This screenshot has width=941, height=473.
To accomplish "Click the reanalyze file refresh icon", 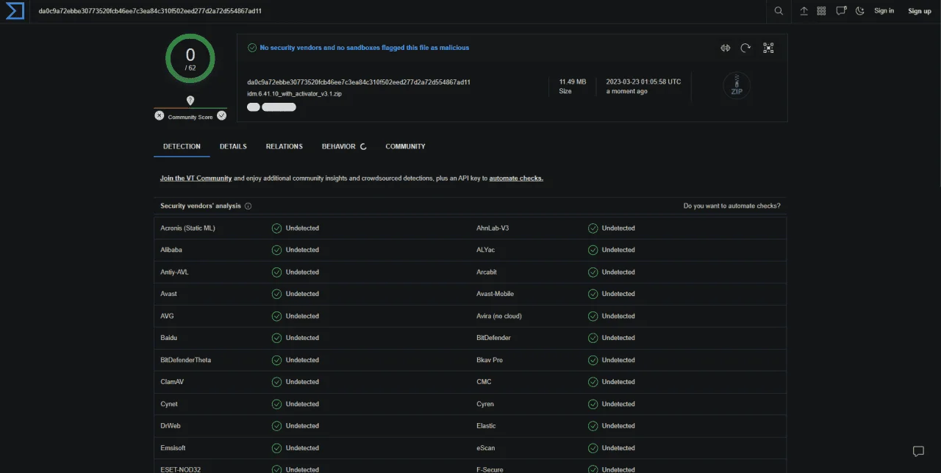I will click(745, 48).
